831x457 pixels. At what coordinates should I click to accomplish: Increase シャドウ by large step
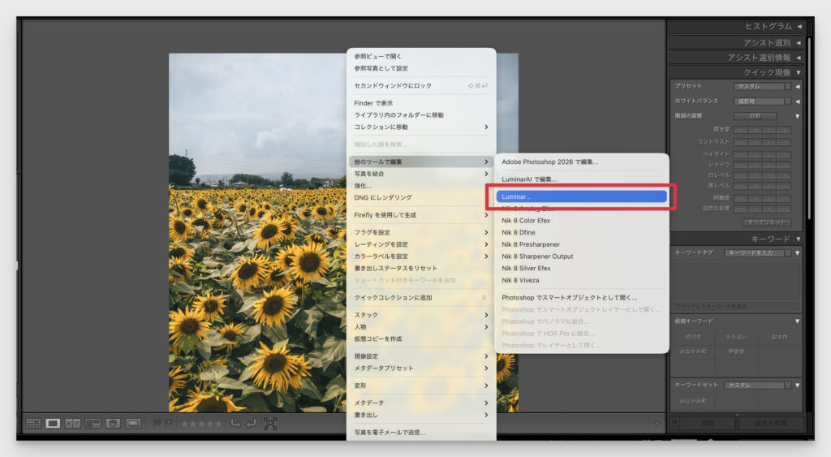click(785, 165)
